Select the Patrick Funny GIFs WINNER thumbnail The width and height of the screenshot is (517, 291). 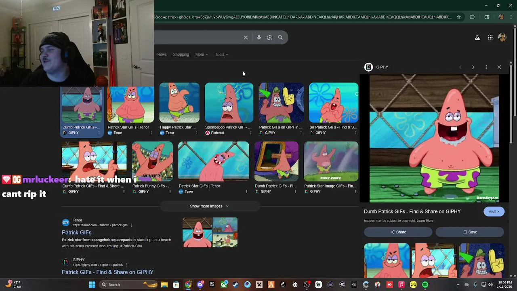(152, 162)
